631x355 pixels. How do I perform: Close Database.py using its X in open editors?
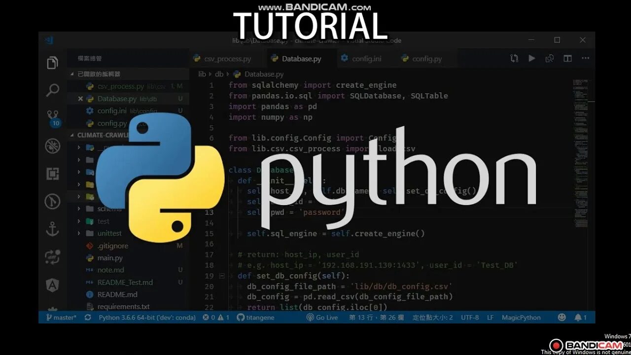click(80, 99)
